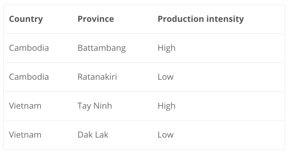Select the Ratanakiri province cell

point(97,77)
